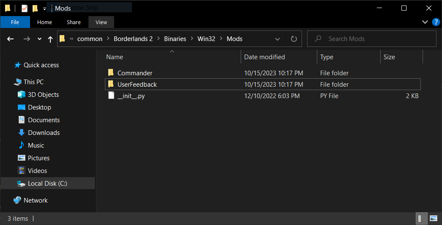Expand breadcrumb arrow after Borderlands 2
Viewport: 442px width, 225px height.
[159, 38]
